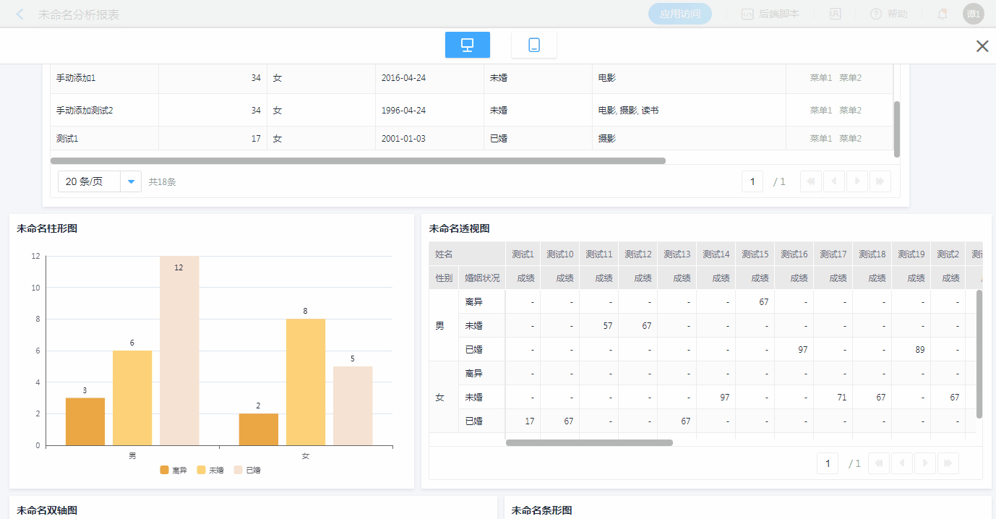Click the user avatar icon
Screen dimensions: 996x519
[973, 14]
